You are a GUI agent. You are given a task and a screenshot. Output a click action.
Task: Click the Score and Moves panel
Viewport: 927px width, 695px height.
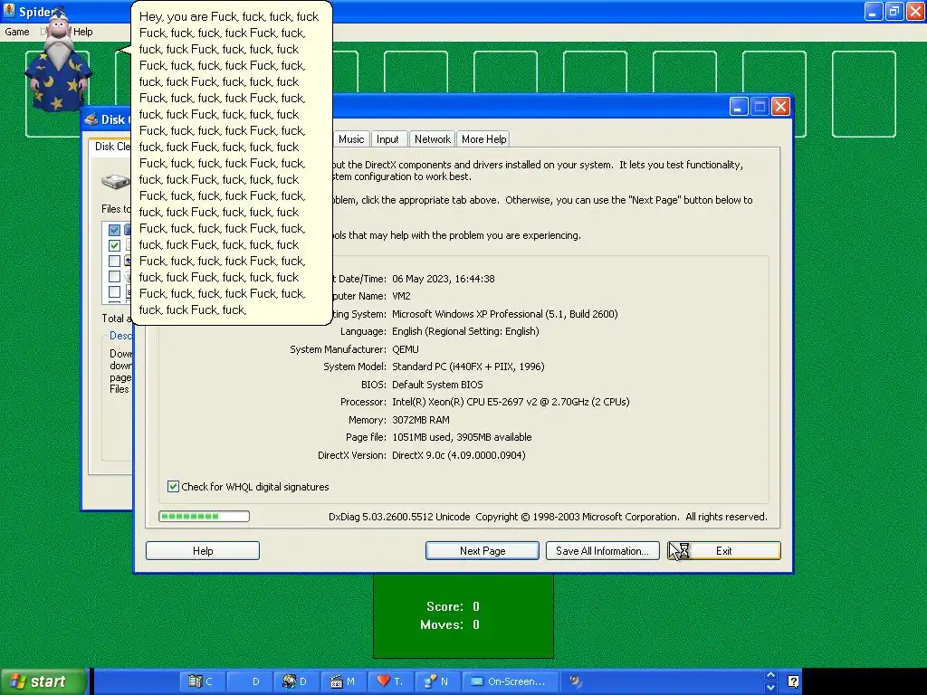click(x=463, y=615)
